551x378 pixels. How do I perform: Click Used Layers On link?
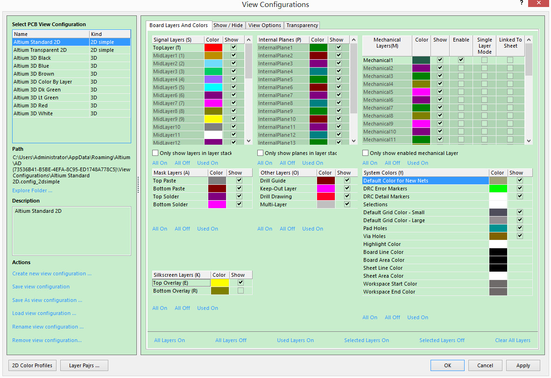295,340
